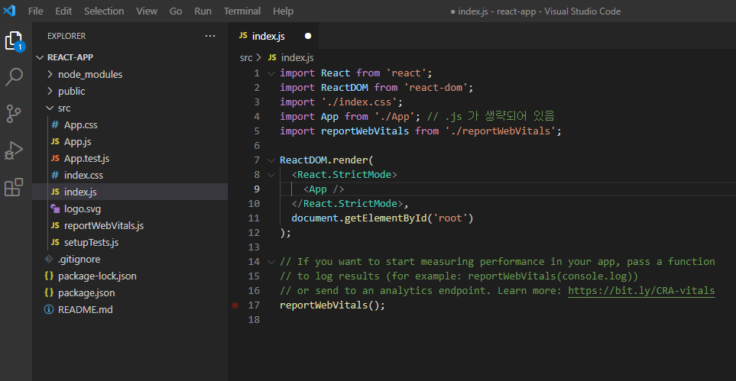Click line number 9 in the gutter

(256, 189)
